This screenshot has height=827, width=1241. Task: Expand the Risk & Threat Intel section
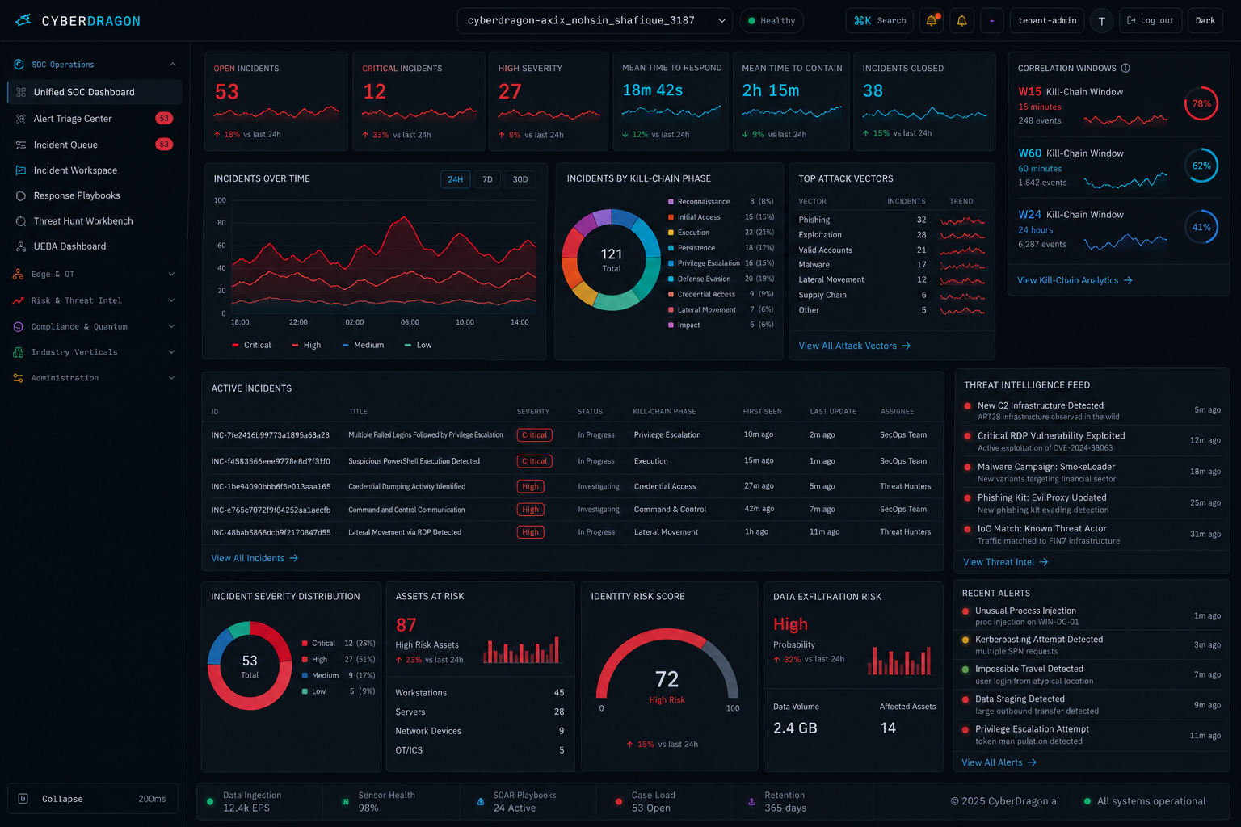click(x=171, y=300)
